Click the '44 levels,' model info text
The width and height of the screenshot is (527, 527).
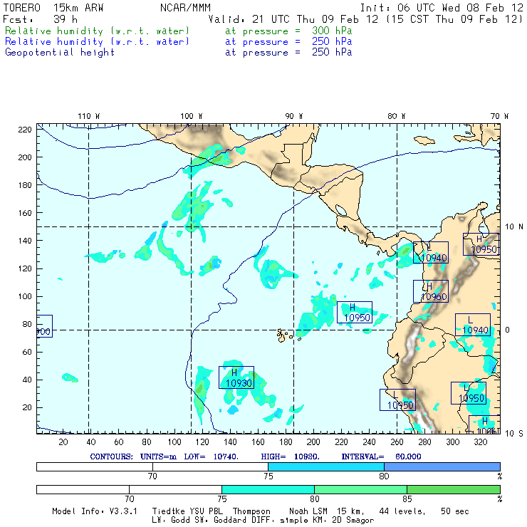click(x=402, y=511)
